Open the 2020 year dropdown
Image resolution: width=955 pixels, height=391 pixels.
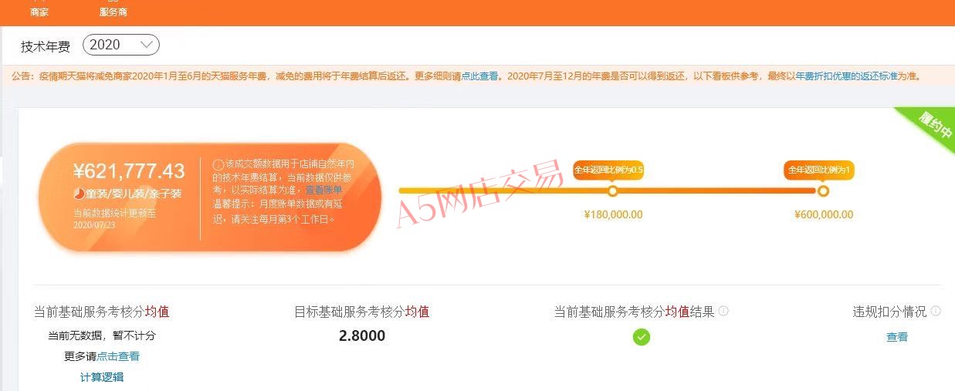pyautogui.click(x=121, y=46)
